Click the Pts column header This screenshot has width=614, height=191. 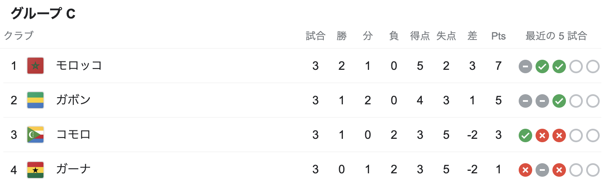click(x=498, y=36)
